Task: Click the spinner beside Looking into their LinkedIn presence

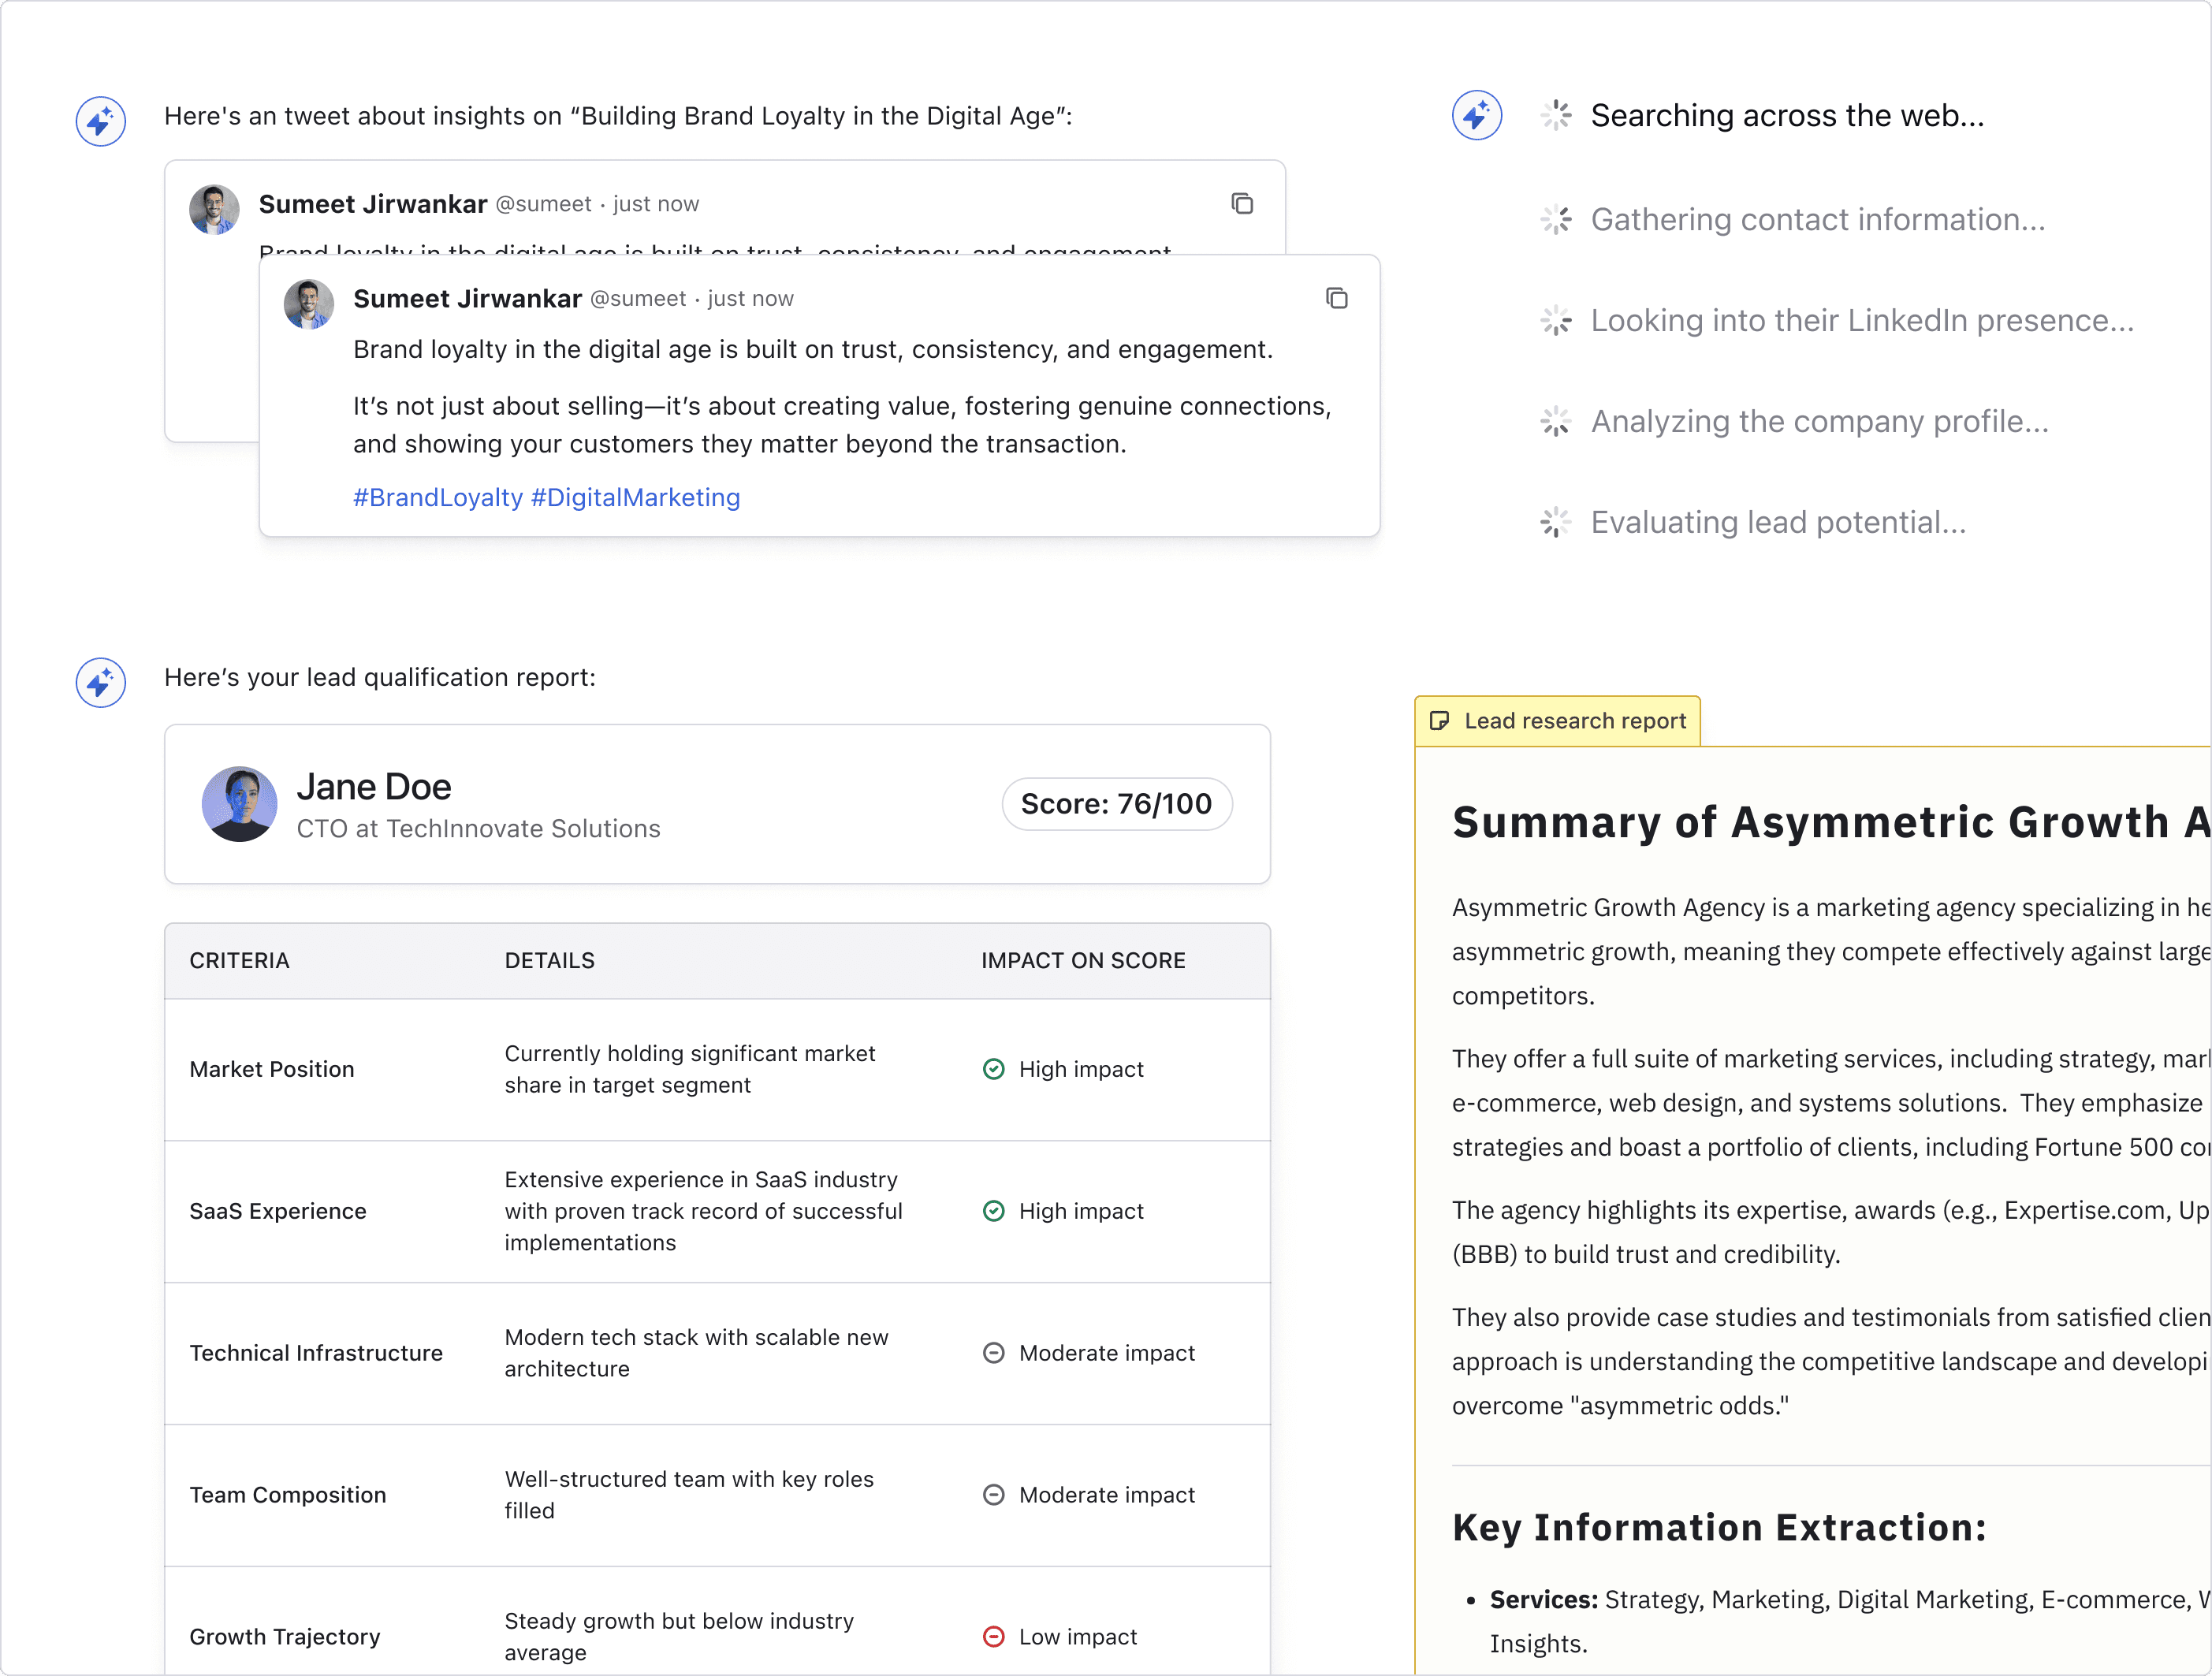Action: [x=1556, y=320]
